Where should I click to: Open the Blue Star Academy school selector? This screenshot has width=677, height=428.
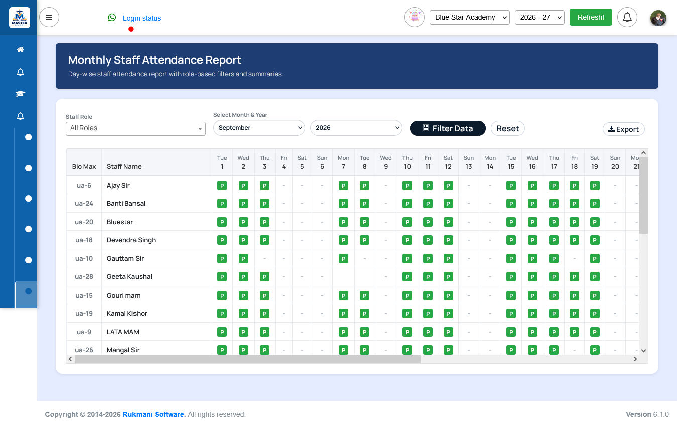tap(470, 17)
